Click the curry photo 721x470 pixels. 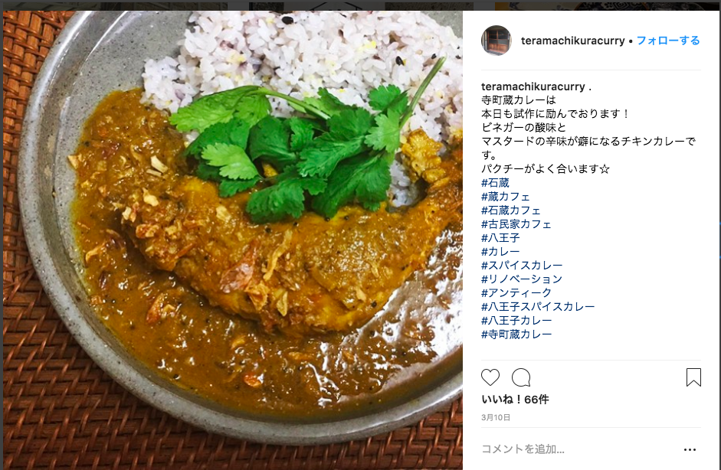(x=233, y=240)
